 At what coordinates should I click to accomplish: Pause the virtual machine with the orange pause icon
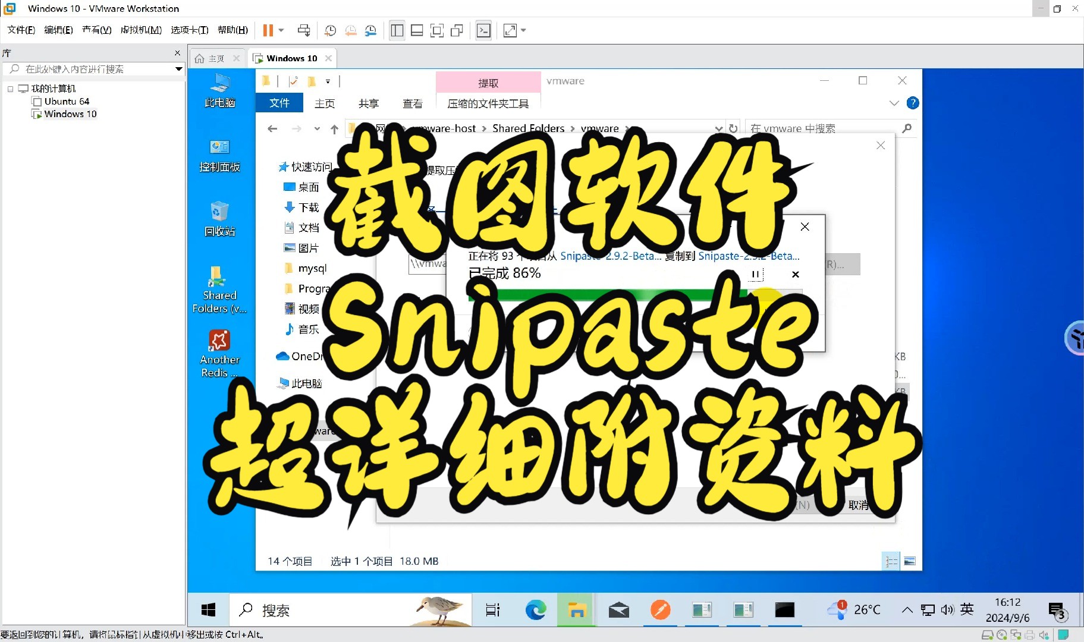(x=268, y=30)
